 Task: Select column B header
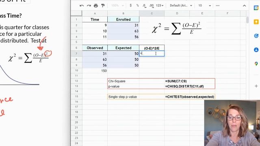tap(123, 13)
